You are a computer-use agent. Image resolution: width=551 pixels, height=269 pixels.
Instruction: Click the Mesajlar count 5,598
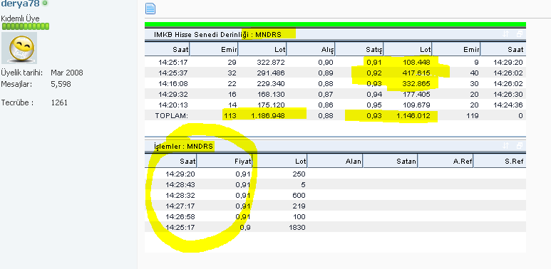pyautogui.click(x=61, y=84)
